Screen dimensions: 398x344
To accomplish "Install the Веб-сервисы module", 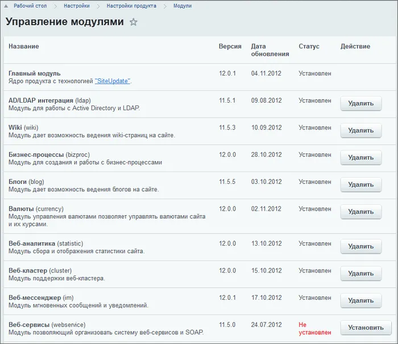I will click(x=366, y=328).
